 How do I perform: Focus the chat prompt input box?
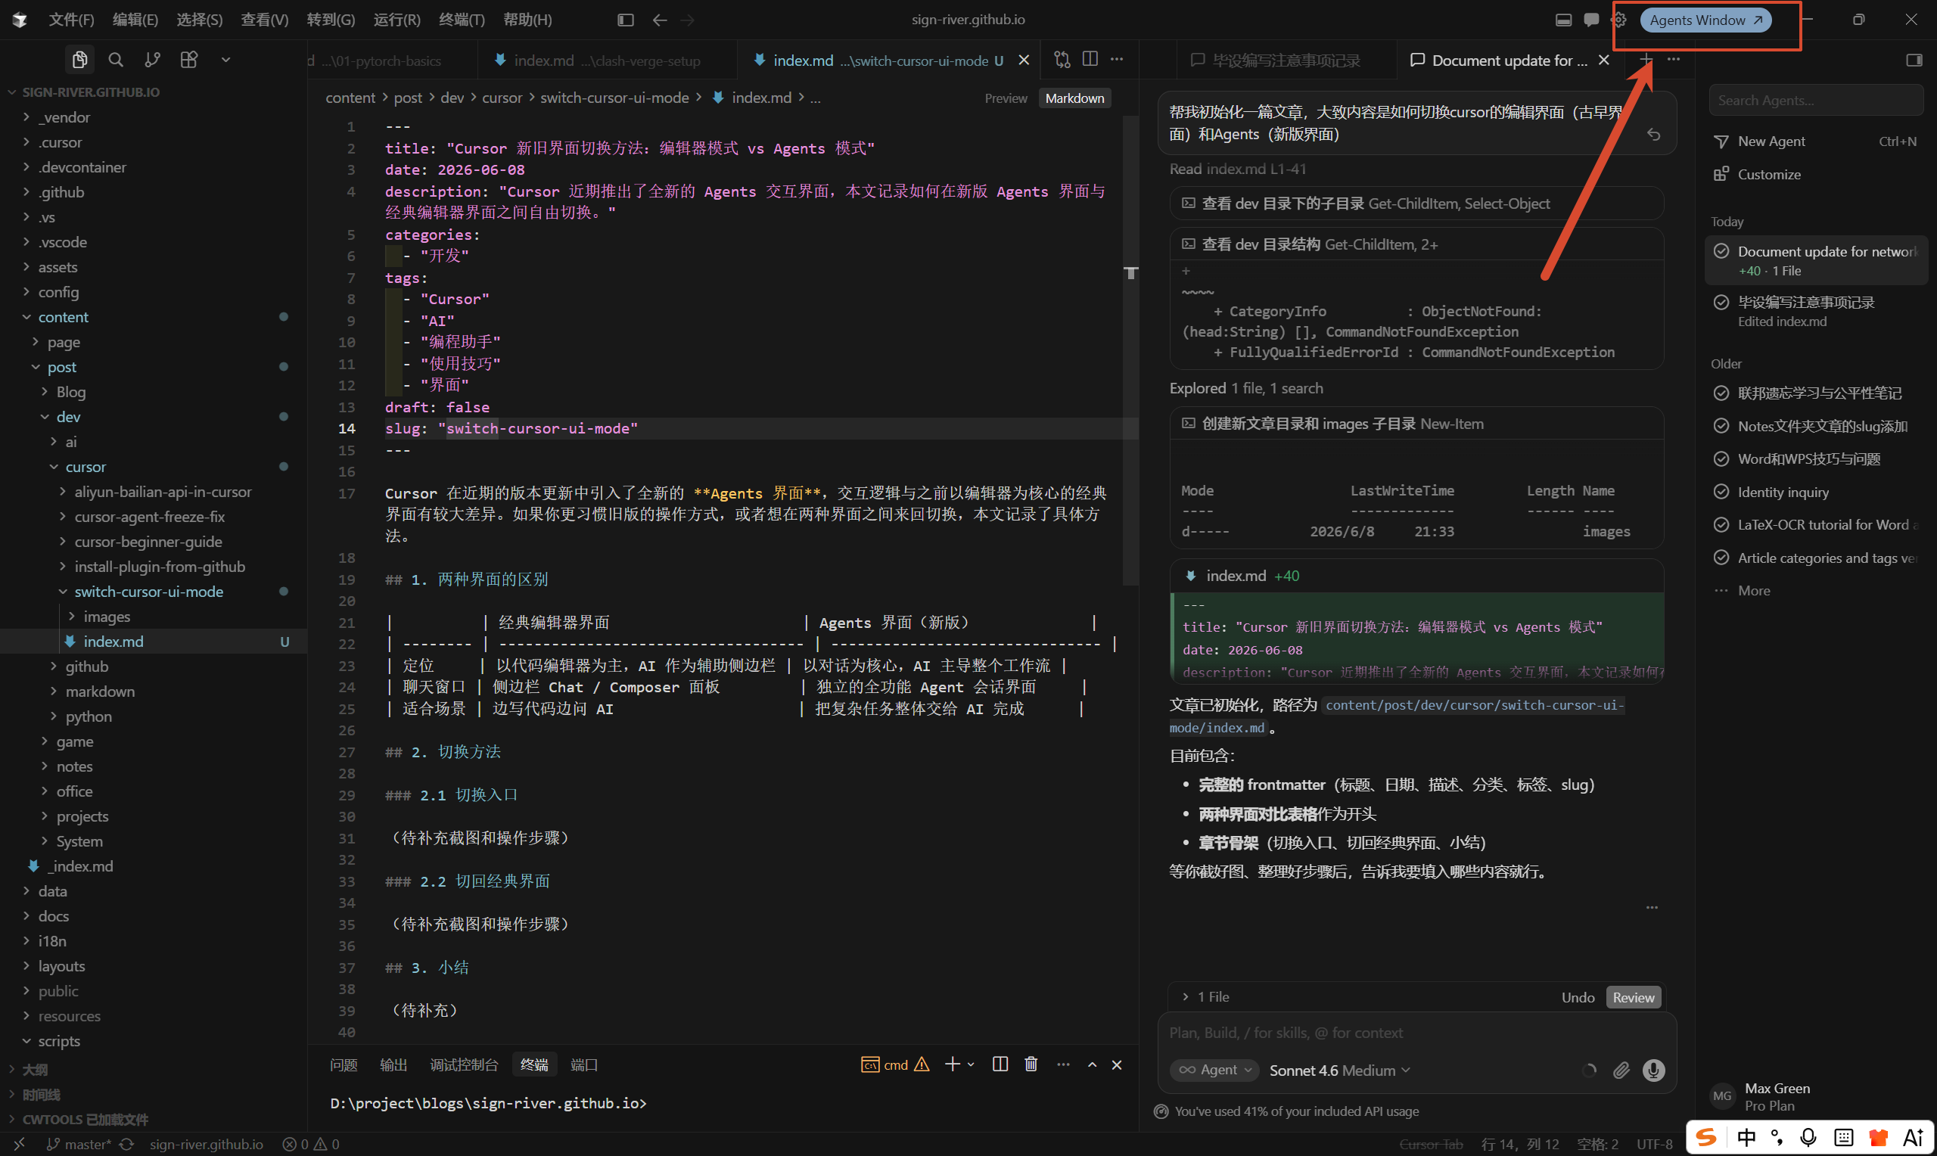point(1416,1033)
